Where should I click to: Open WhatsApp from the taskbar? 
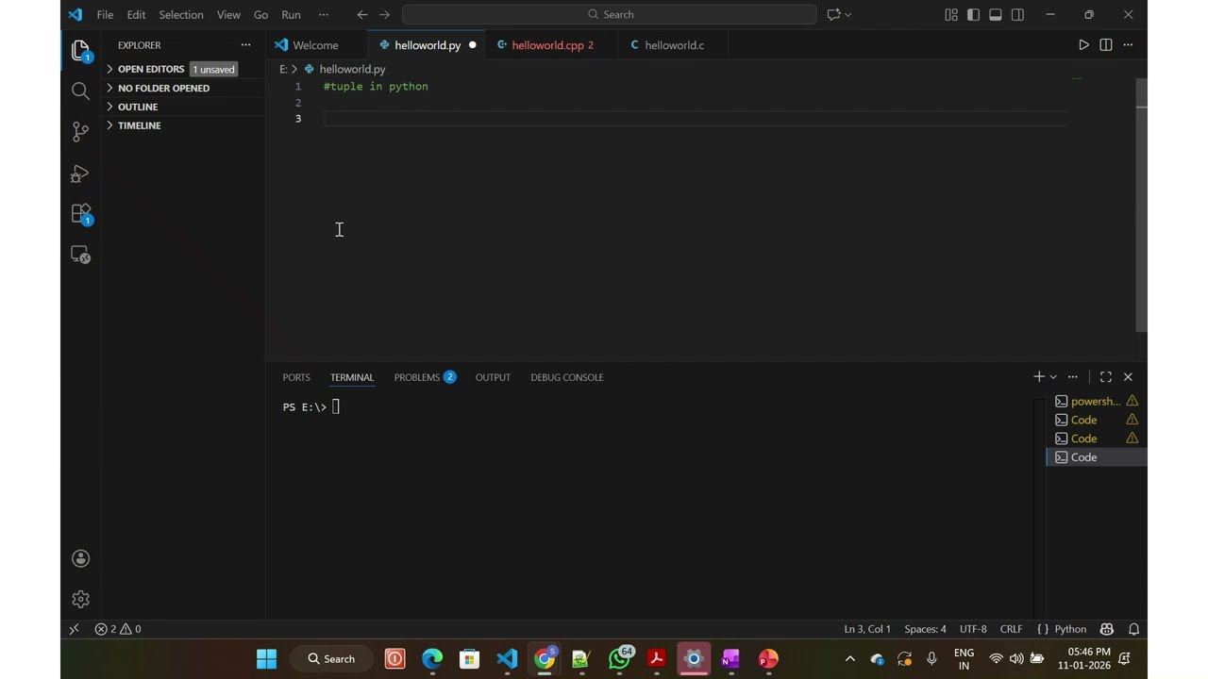pyautogui.click(x=620, y=658)
